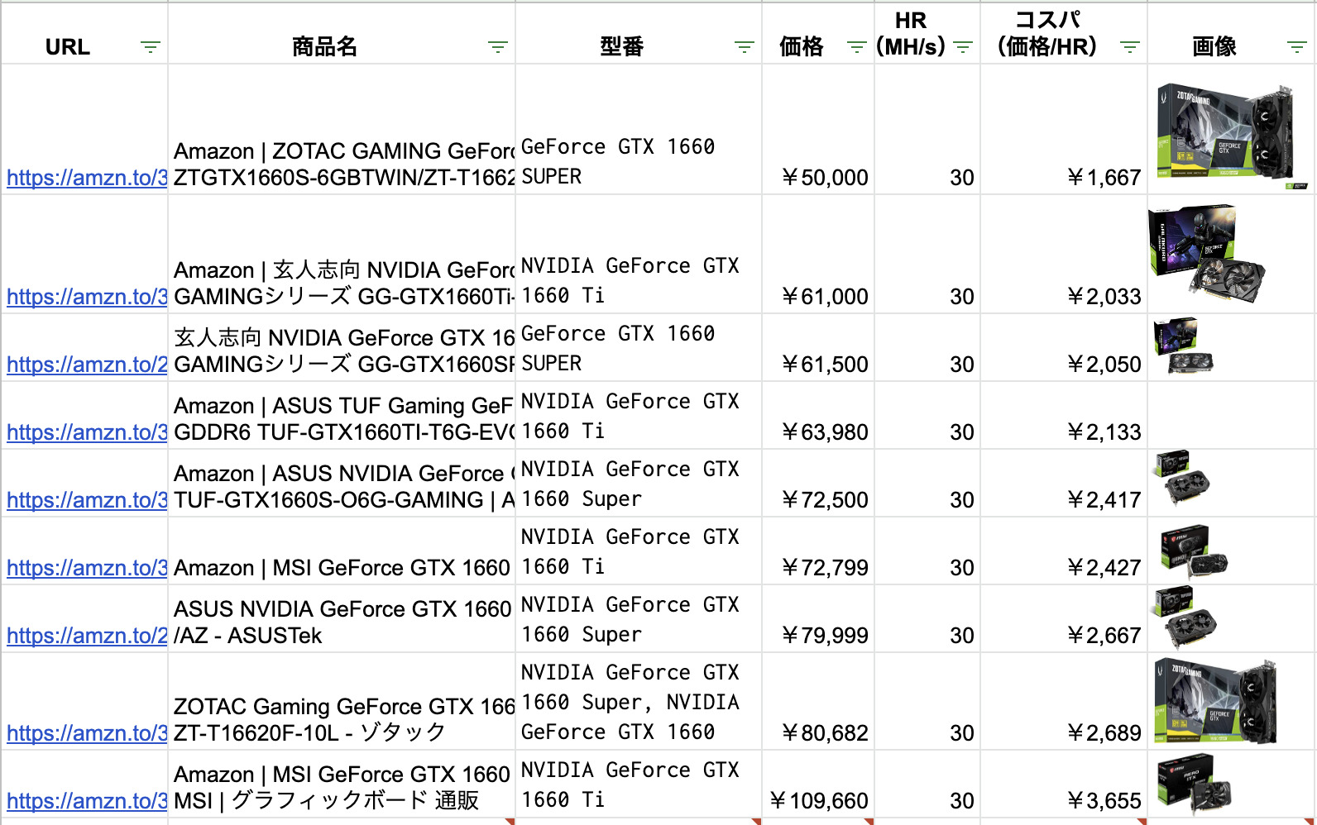
Task: Click the price cell ¥109,660
Action: coord(818,784)
